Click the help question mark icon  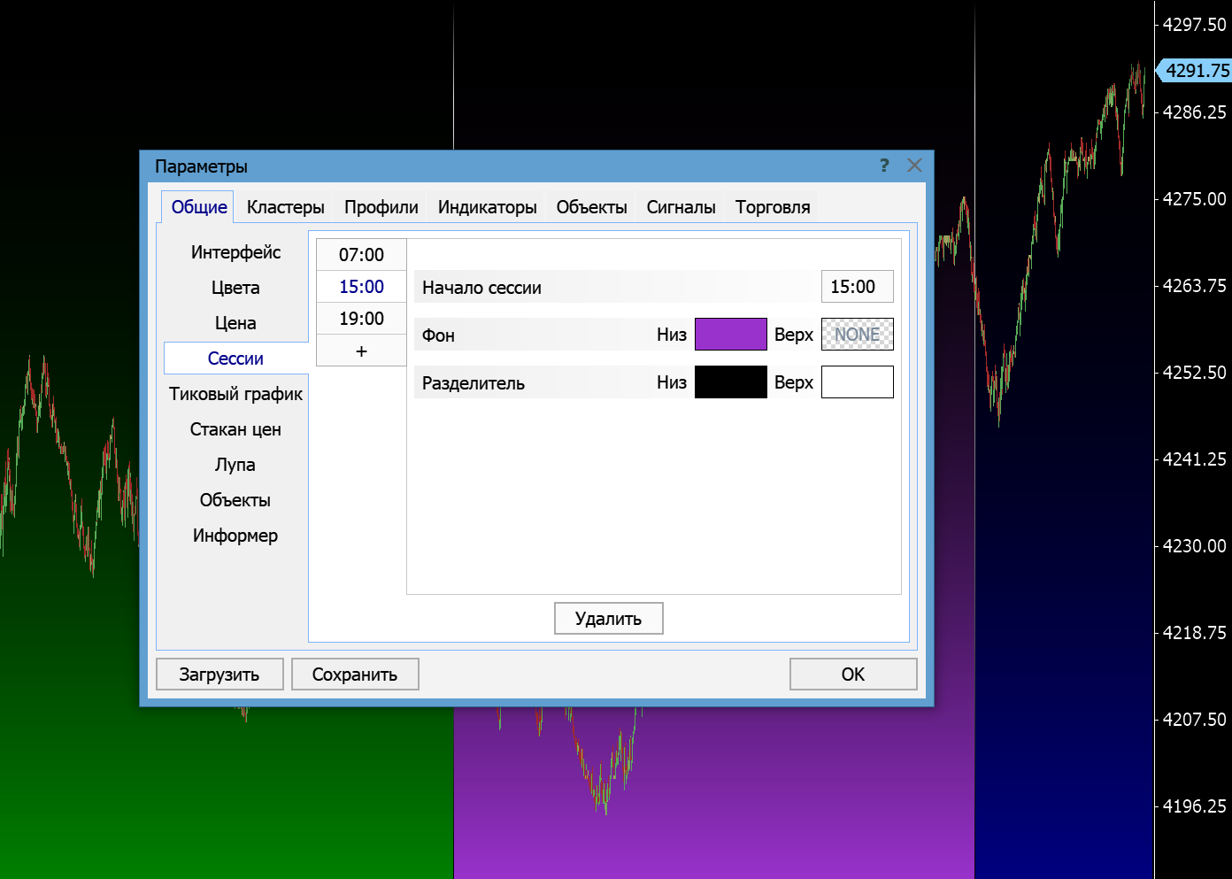884,166
